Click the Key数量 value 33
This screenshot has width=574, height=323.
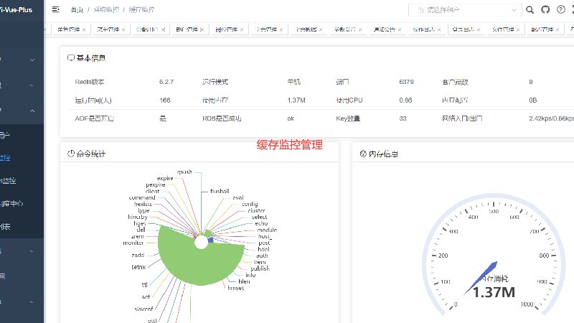tap(403, 118)
